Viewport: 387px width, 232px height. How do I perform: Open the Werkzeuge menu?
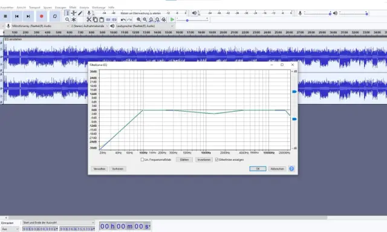click(x=99, y=7)
